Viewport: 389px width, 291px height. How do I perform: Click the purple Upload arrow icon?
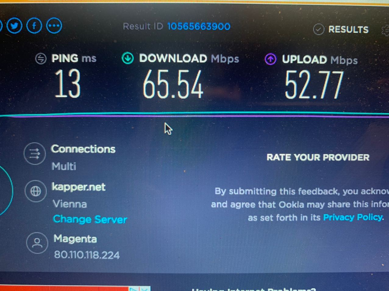(x=270, y=59)
